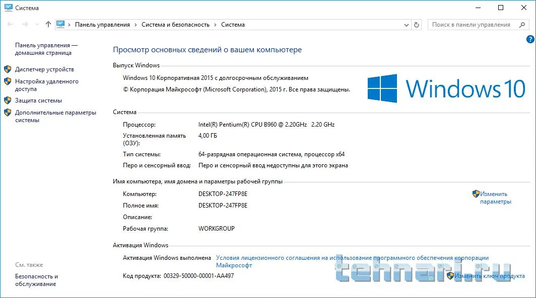Viewport: 536px width, 298px height.
Task: Maximize the Система window
Action: pyautogui.click(x=501, y=8)
